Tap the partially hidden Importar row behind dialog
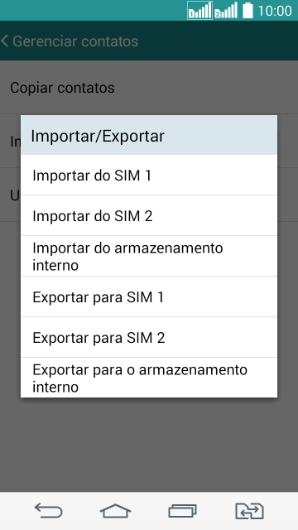 coord(10,142)
